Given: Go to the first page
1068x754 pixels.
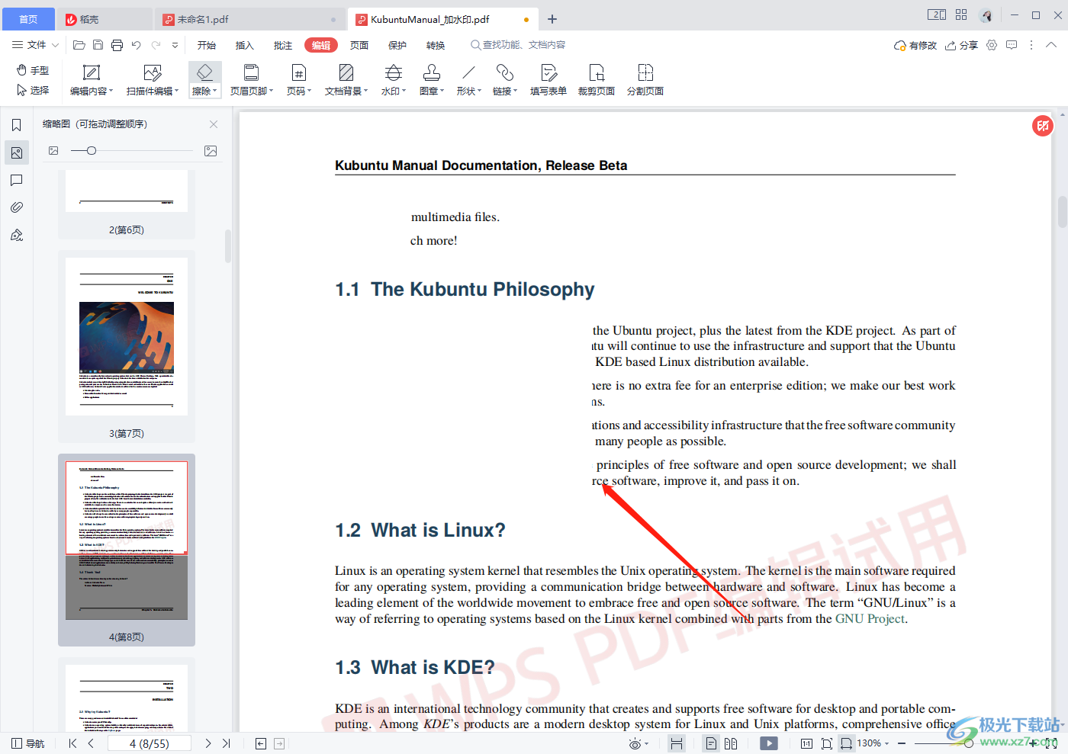Looking at the screenshot, I should (x=72, y=743).
